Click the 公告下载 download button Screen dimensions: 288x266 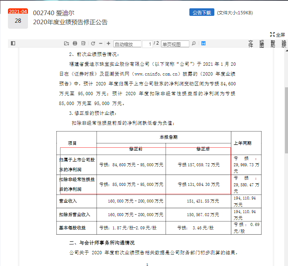point(202,12)
